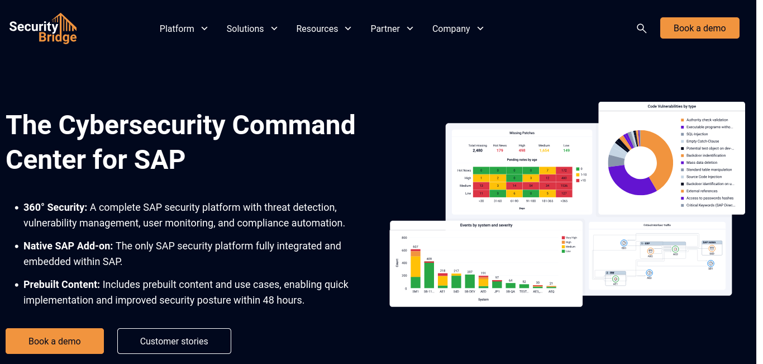Select the Missing Patches dashboard card
Viewport: 763px width, 364px height.
point(522,171)
